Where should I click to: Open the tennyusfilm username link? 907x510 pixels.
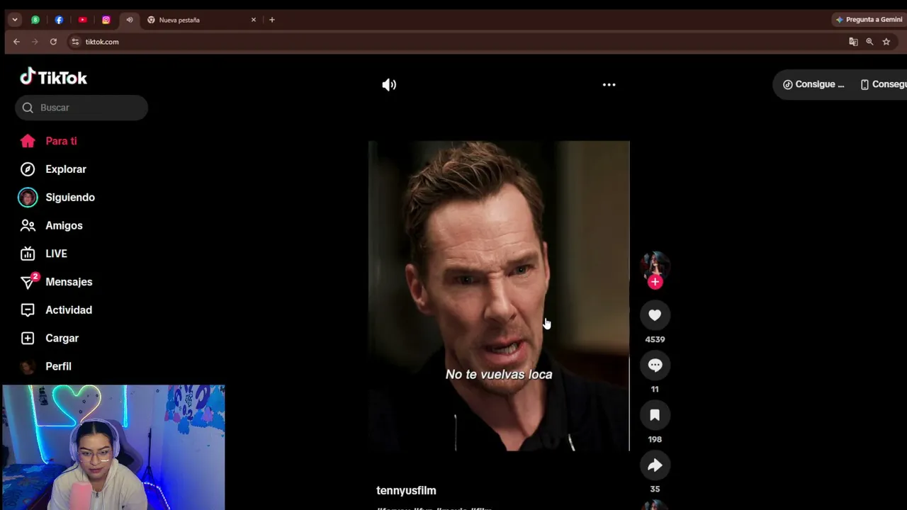click(406, 490)
